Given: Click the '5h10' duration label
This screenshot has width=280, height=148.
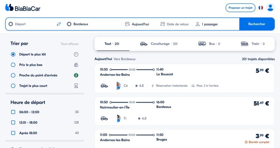Looking at the screenshot, I should tap(132, 102).
